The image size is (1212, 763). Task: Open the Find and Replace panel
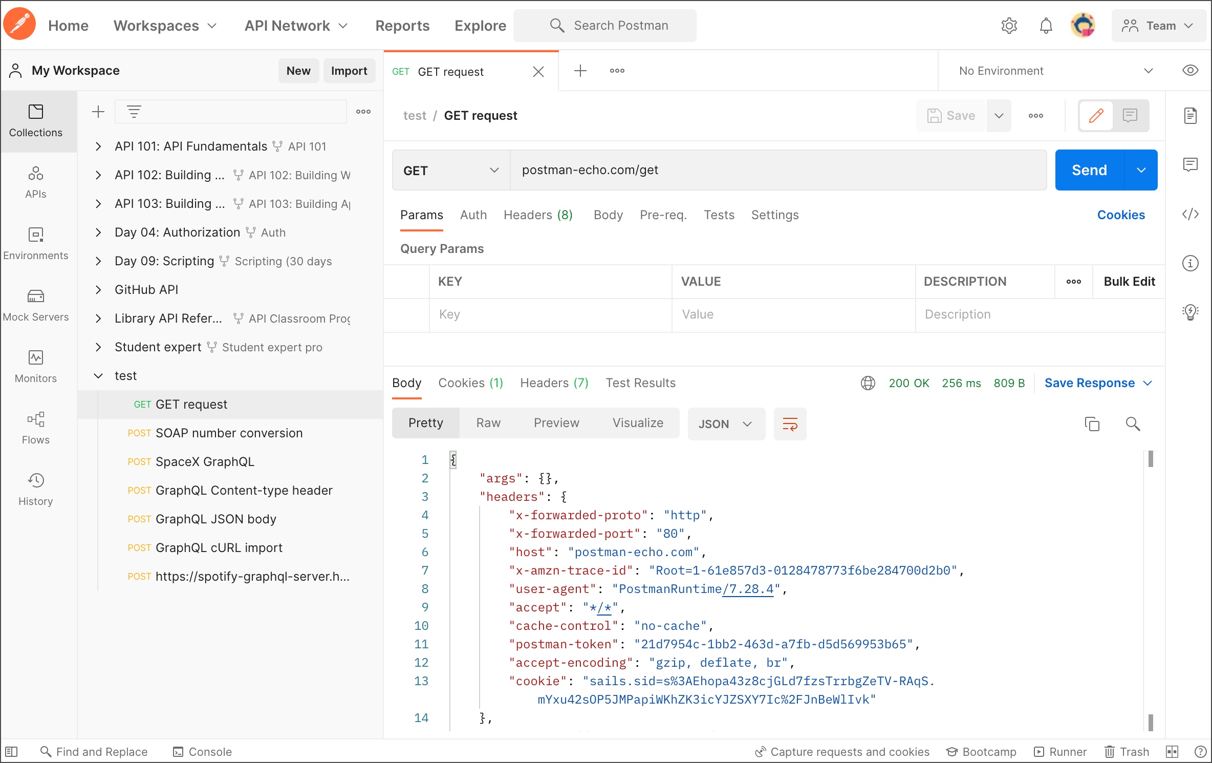pyautogui.click(x=94, y=751)
